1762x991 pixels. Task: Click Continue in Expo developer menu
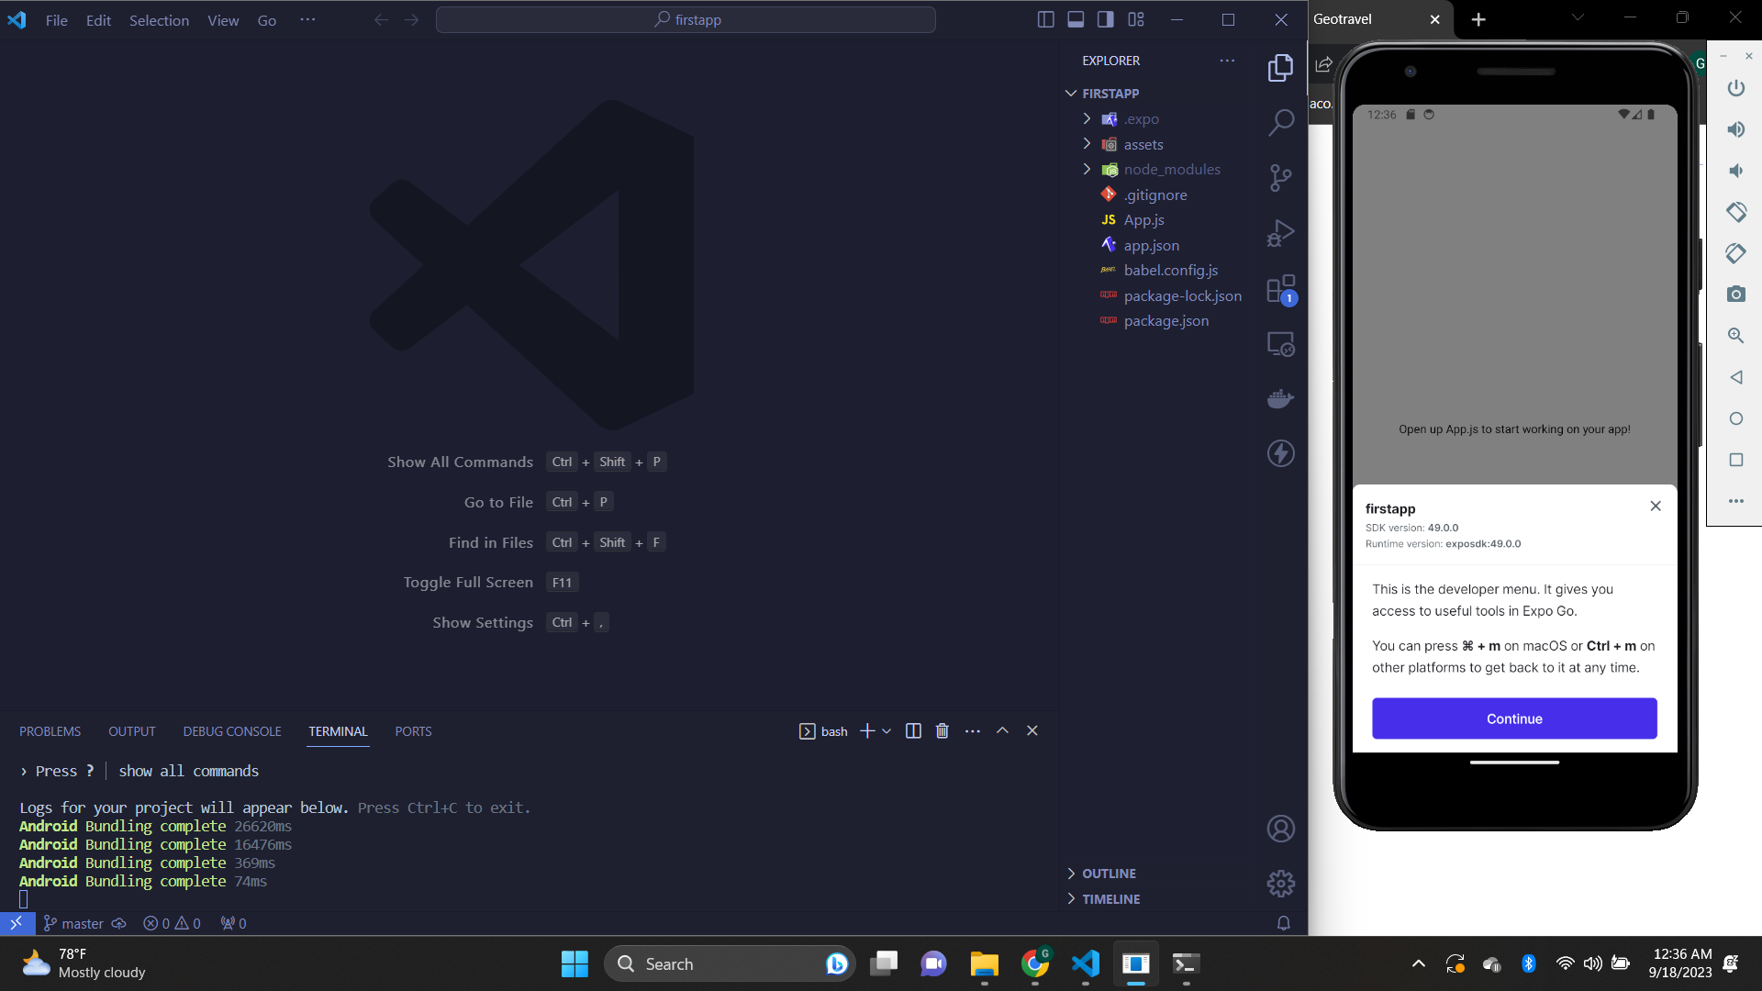1514,718
